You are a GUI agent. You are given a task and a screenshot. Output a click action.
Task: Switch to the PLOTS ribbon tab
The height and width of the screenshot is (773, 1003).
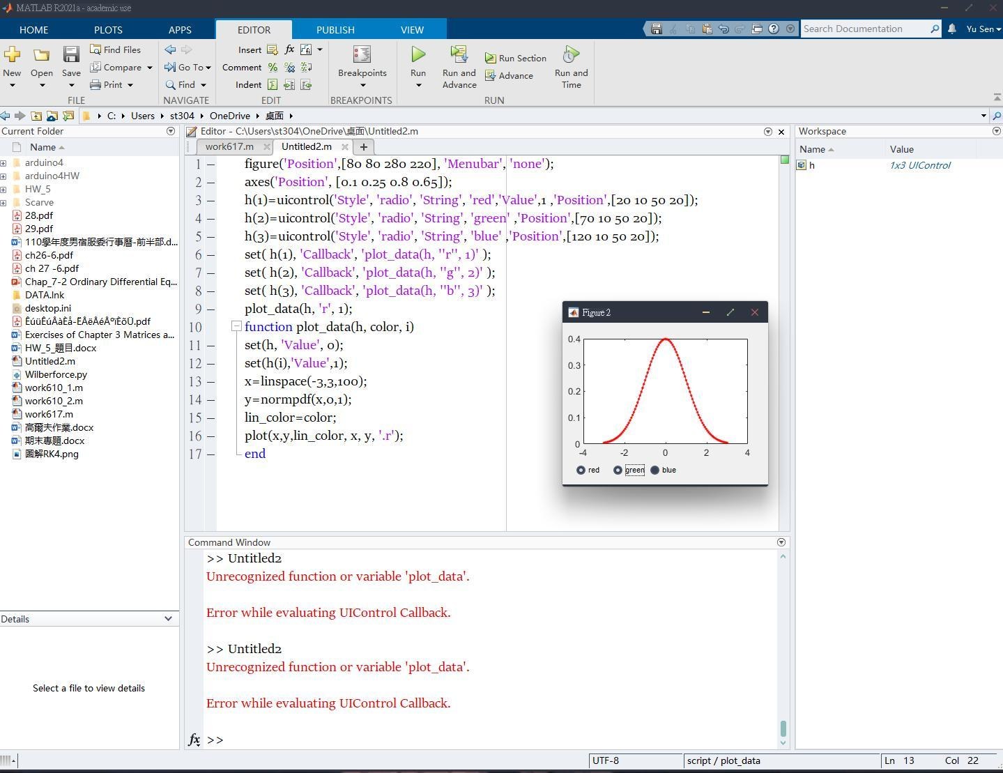tap(108, 29)
